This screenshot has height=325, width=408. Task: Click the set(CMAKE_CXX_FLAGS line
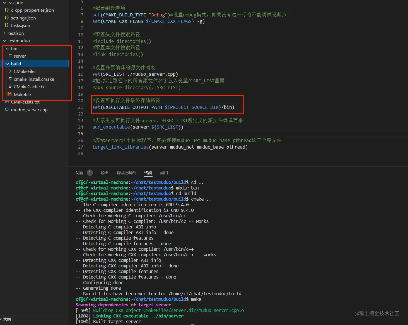(x=149, y=21)
